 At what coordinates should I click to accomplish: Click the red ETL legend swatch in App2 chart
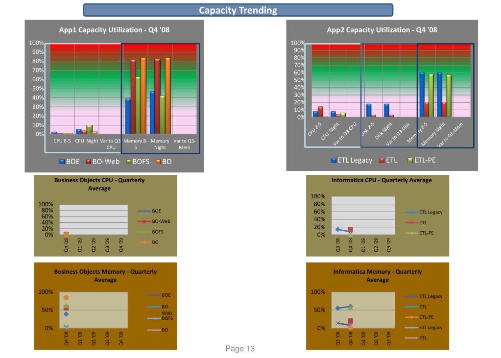(x=382, y=161)
